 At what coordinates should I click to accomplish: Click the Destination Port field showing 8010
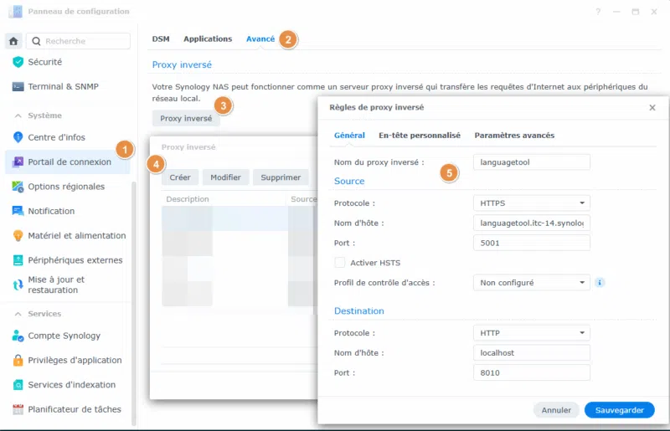point(532,372)
